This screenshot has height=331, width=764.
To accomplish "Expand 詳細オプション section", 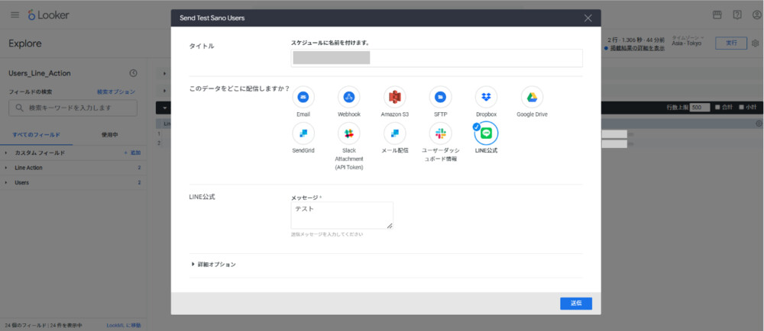I will click(x=213, y=265).
